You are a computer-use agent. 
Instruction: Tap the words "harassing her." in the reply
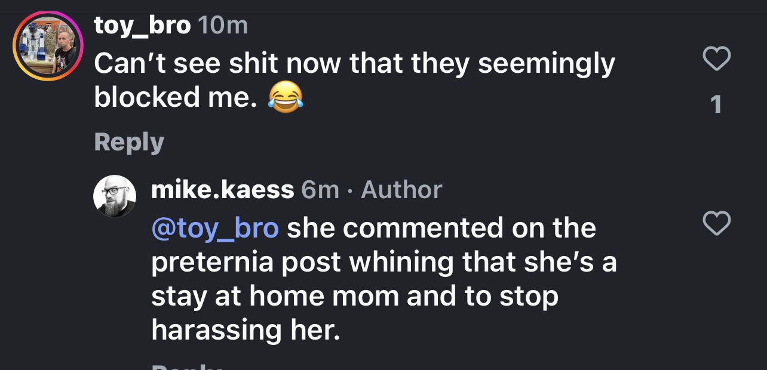pos(246,329)
